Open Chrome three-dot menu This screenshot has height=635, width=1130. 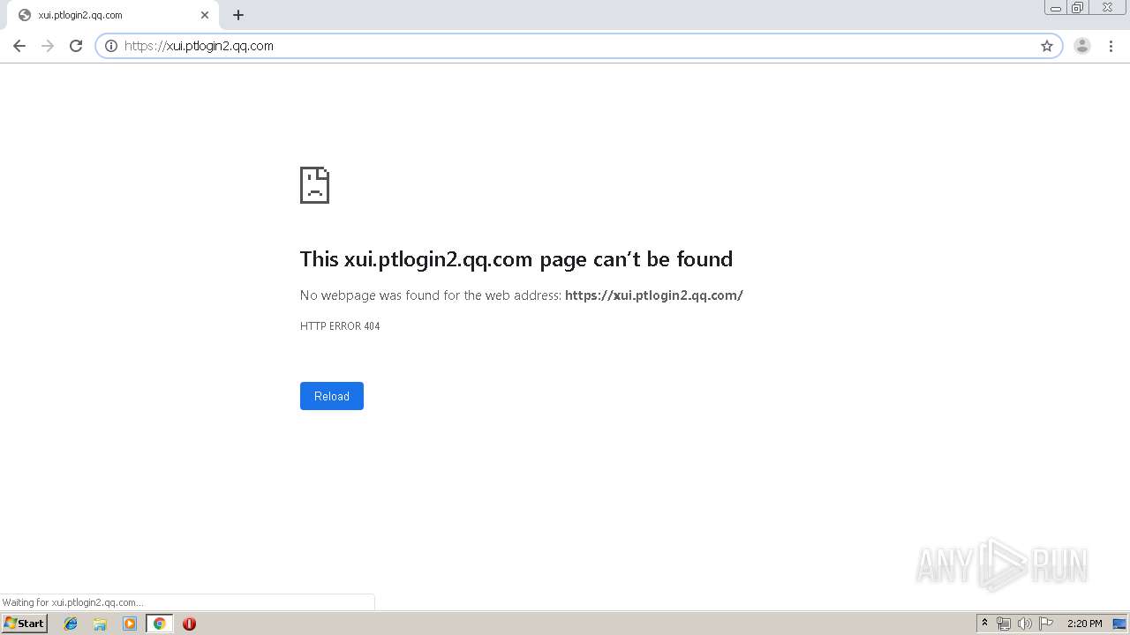click(x=1111, y=46)
